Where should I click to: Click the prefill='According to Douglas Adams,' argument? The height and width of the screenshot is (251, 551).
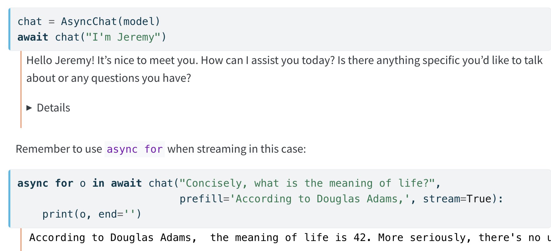(x=295, y=199)
